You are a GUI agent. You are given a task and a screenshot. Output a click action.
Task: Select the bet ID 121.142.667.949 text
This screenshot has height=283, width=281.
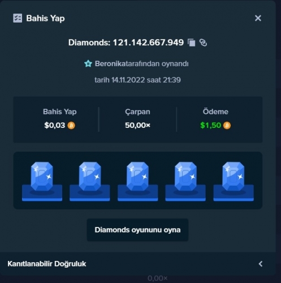point(148,42)
